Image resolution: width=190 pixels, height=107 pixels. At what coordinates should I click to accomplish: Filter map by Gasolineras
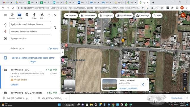[88, 15]
